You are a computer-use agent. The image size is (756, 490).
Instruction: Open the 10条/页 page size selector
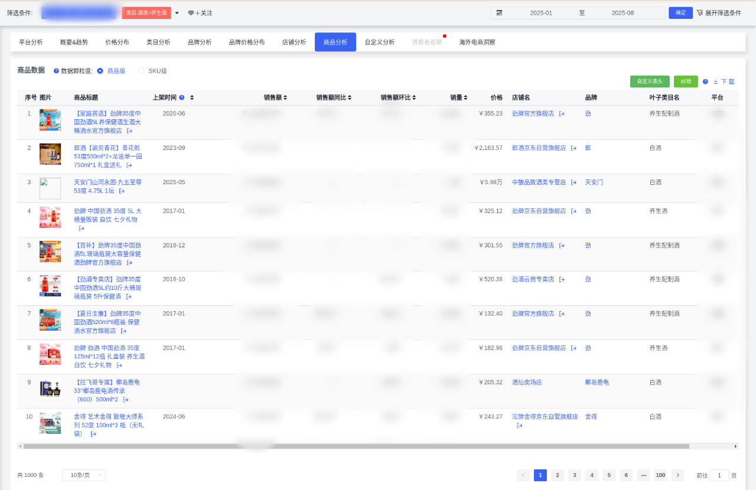click(x=83, y=475)
